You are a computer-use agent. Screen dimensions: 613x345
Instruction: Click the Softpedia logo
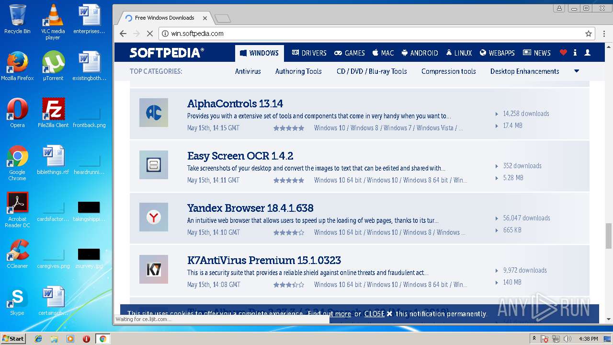tap(167, 53)
